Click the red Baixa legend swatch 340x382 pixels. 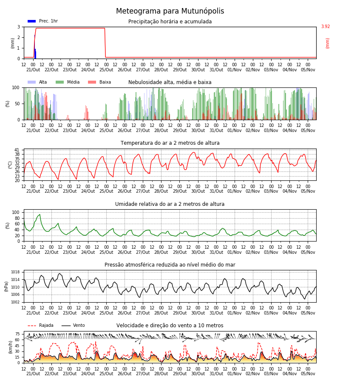[92, 82]
